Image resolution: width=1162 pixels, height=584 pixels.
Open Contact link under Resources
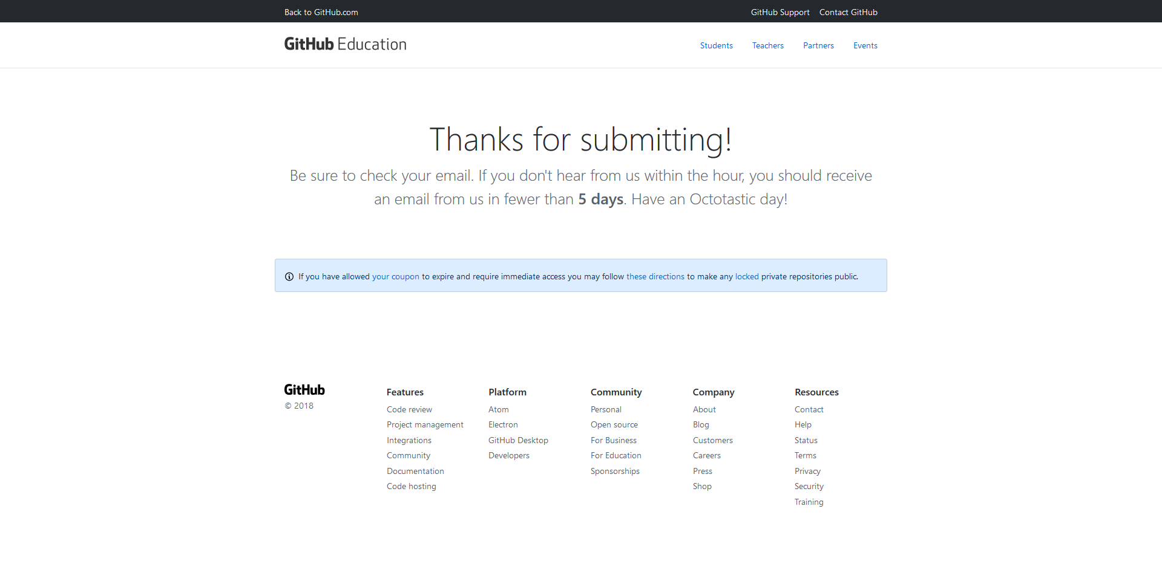(x=809, y=409)
